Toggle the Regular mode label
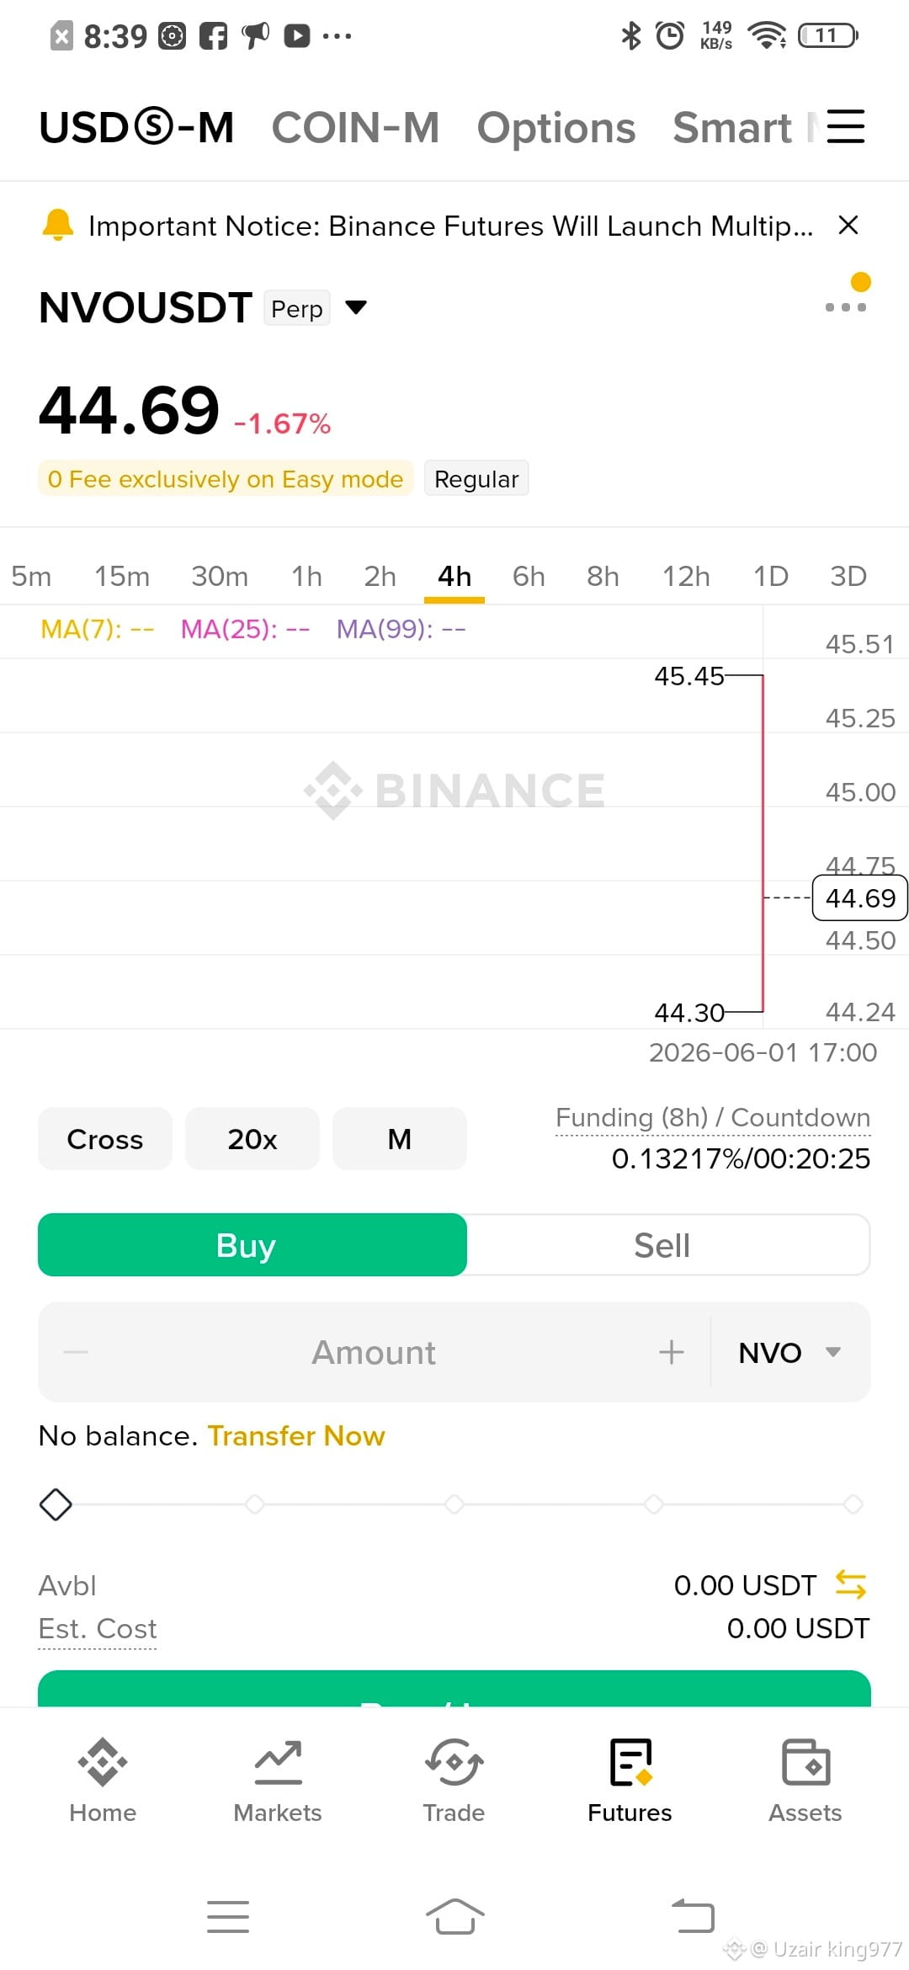The height and width of the screenshot is (1970, 909). [476, 478]
